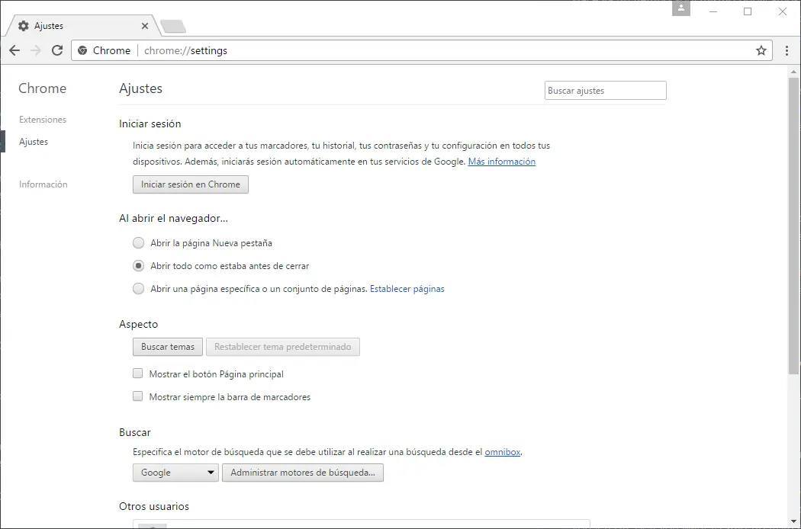The width and height of the screenshot is (801, 529).
Task: Click the vertical scrollbar thumb
Action: [793, 226]
